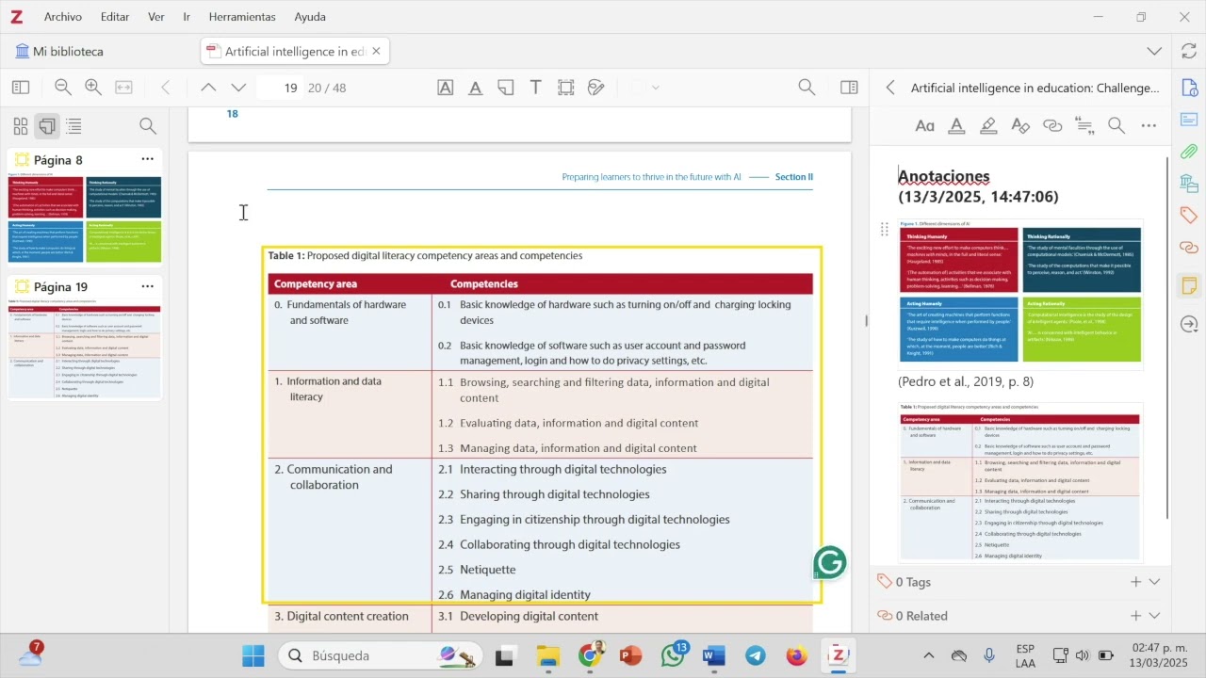Open Attachments section in item pane
This screenshot has width=1206, height=678.
click(1189, 152)
